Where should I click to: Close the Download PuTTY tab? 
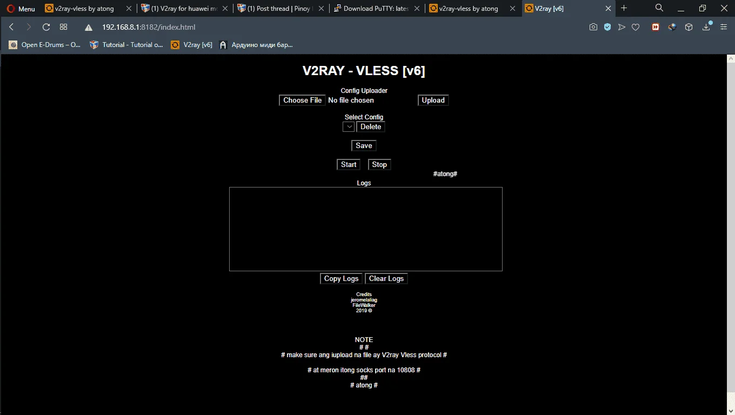416,9
